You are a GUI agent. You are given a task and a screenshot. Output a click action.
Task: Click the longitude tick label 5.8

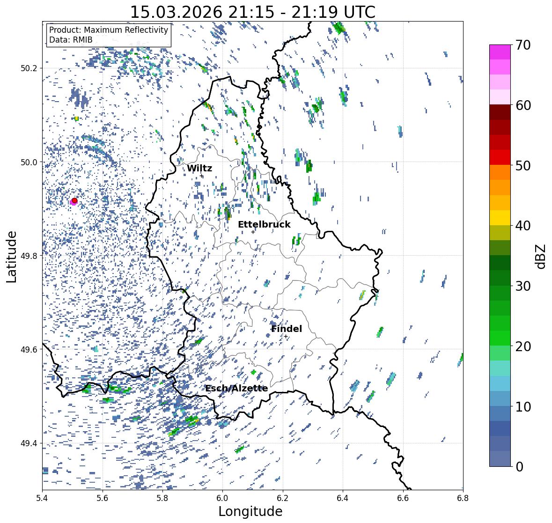(x=162, y=498)
